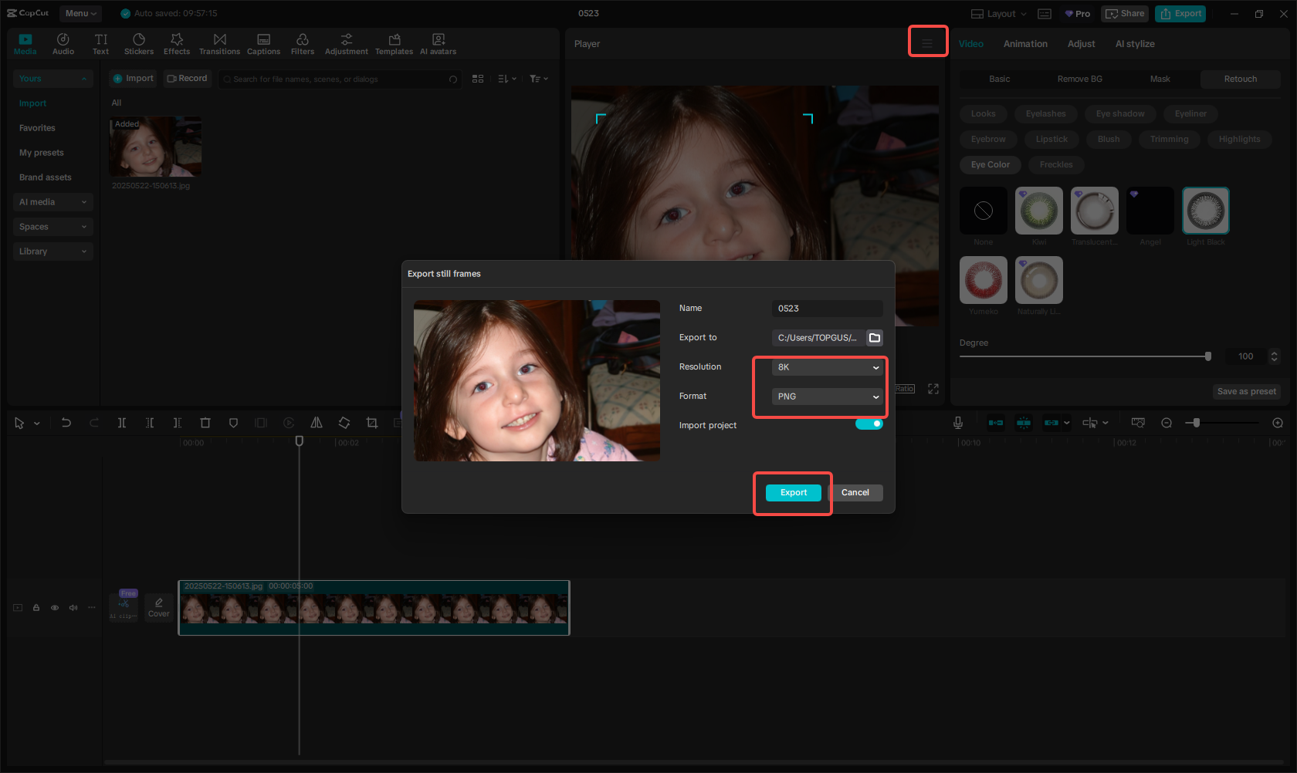Click the delete clip trash icon
1297x773 pixels.
click(x=205, y=423)
